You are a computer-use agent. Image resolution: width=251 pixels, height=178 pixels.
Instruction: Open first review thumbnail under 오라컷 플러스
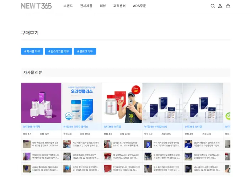pyautogui.click(x=67, y=144)
